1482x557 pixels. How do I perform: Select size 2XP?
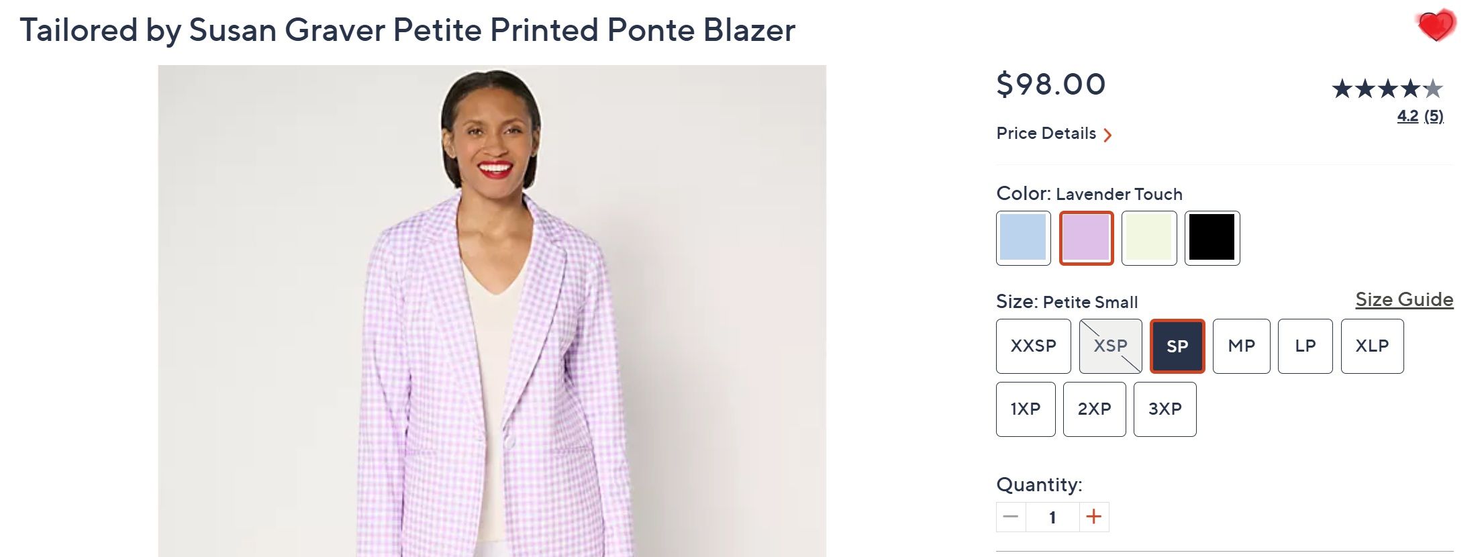point(1094,409)
